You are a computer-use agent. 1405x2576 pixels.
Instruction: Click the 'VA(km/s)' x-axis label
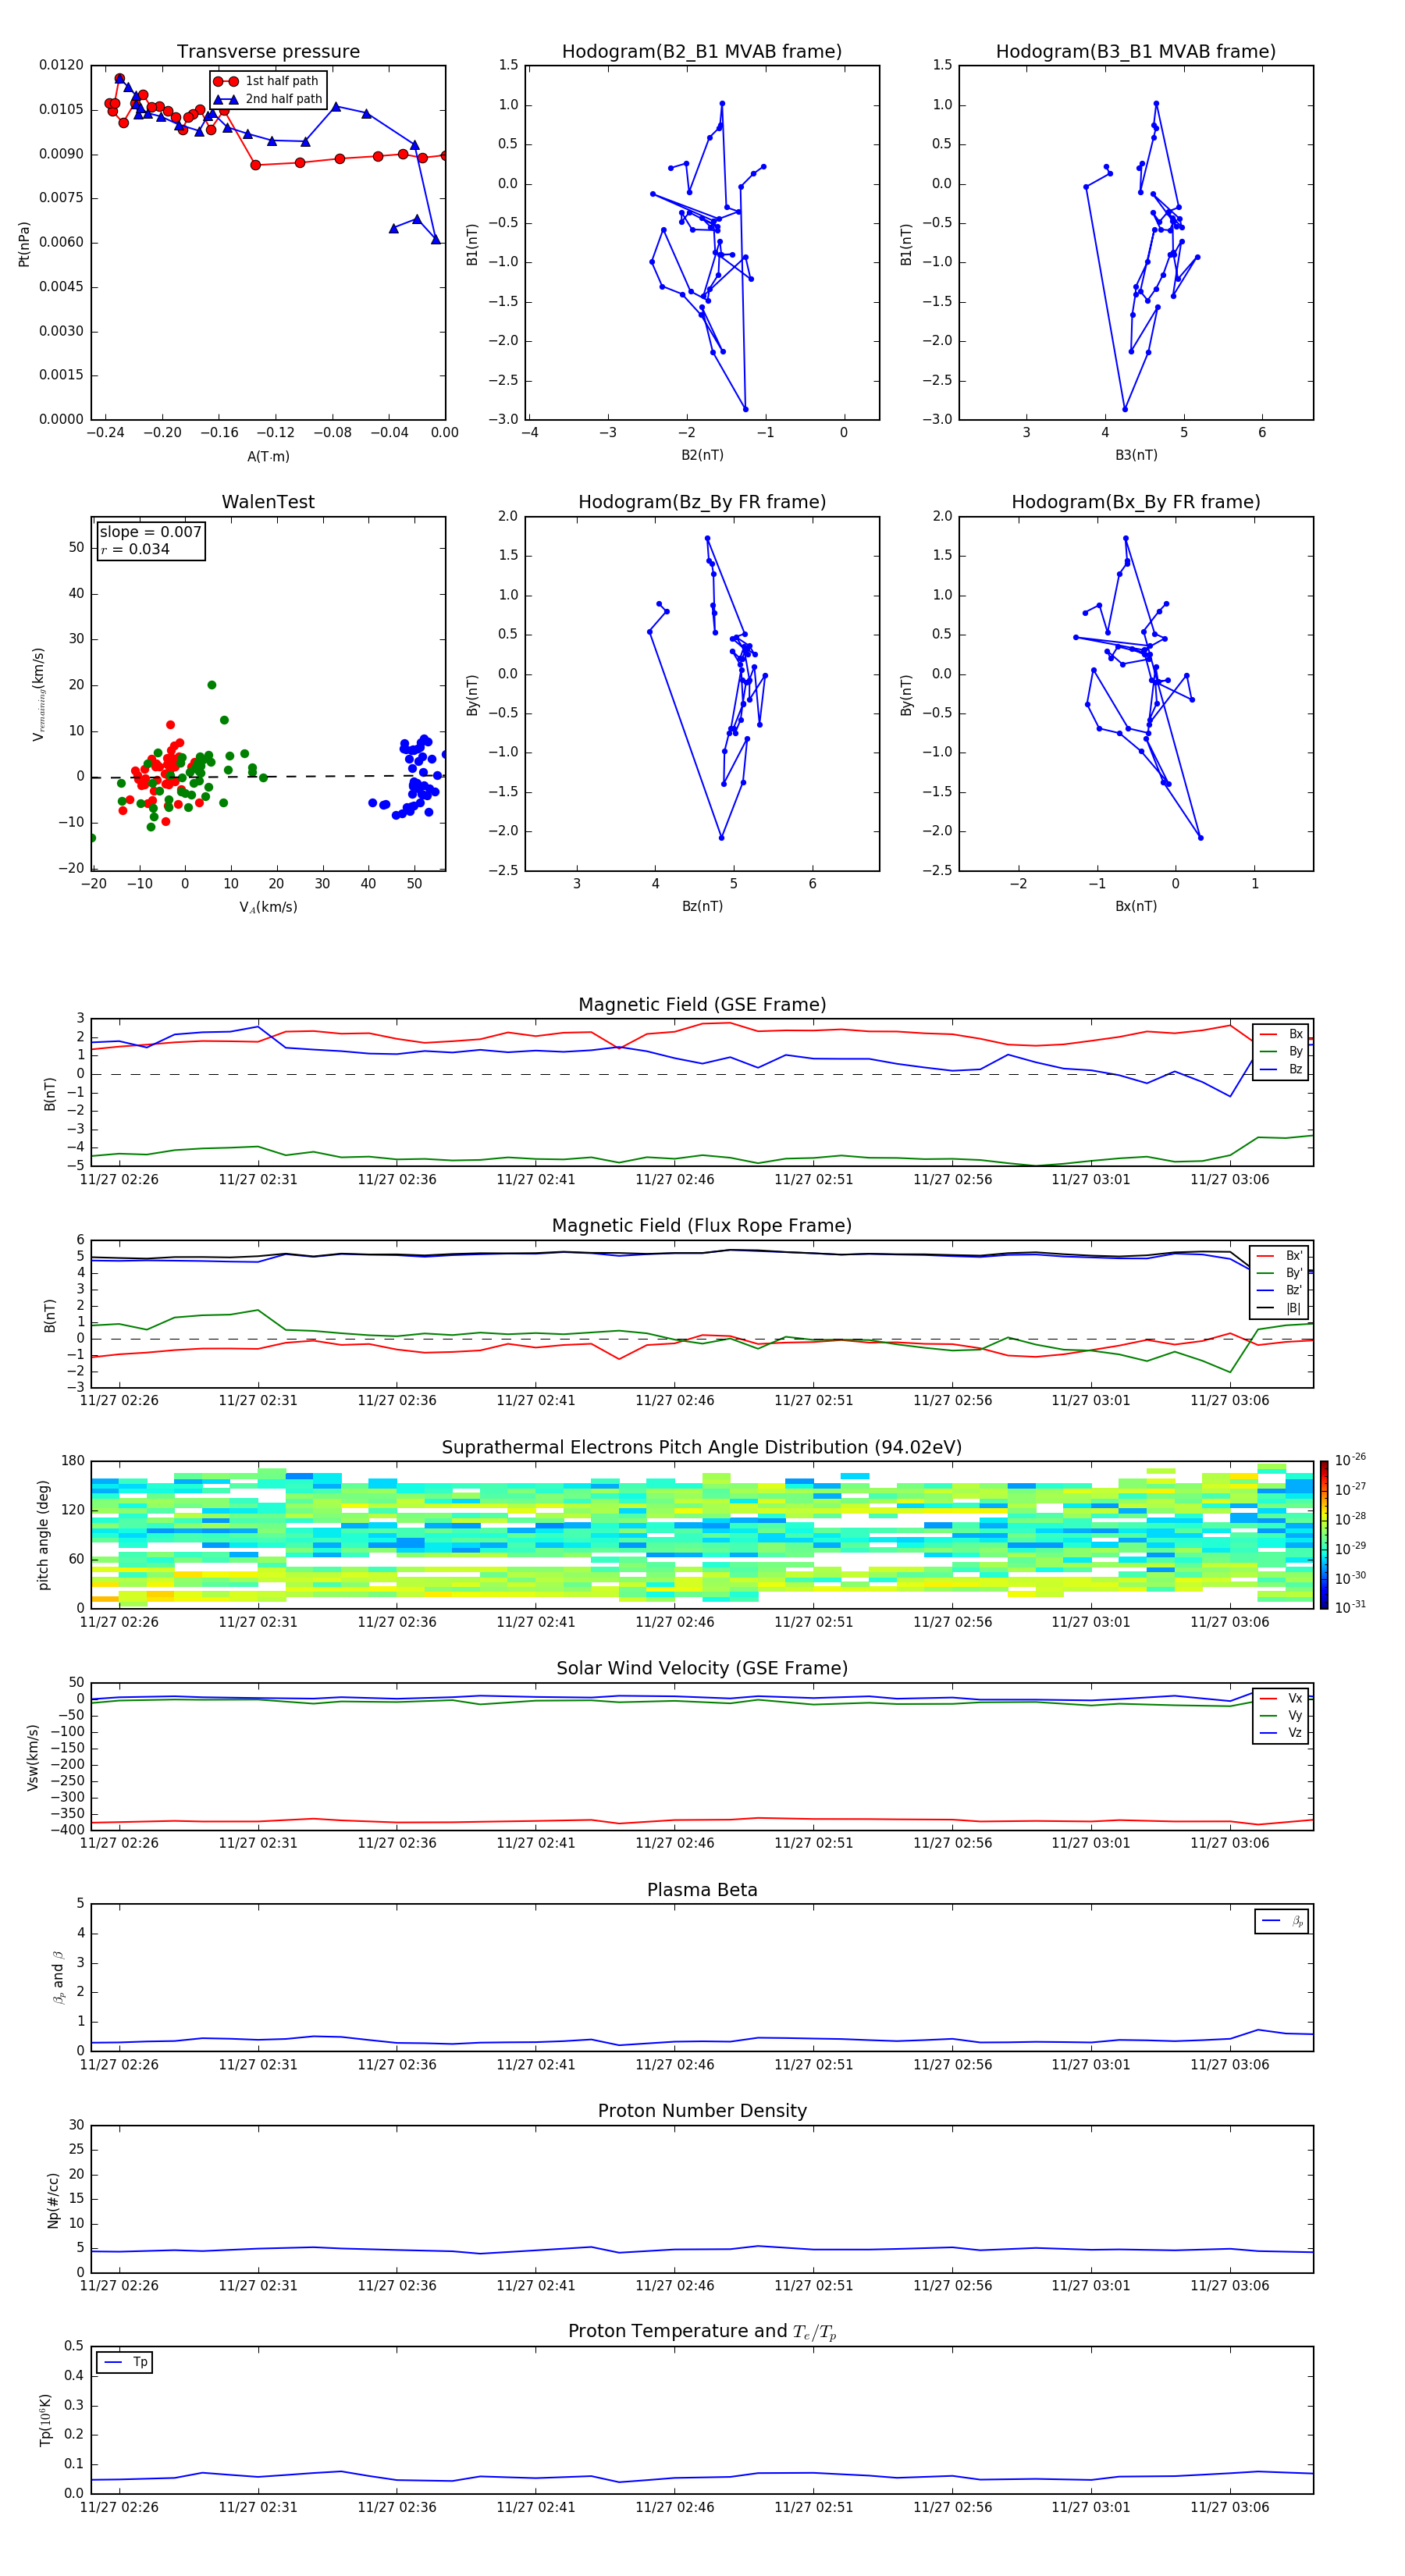(268, 907)
